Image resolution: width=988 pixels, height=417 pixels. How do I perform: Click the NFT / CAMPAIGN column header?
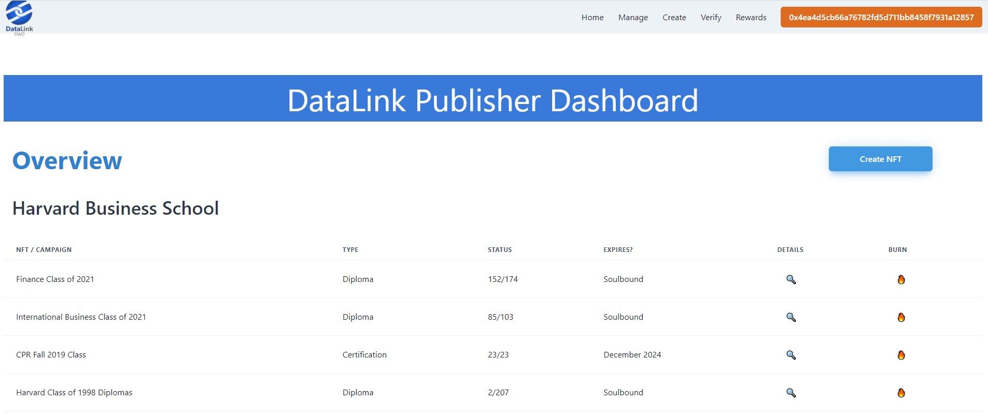44,250
